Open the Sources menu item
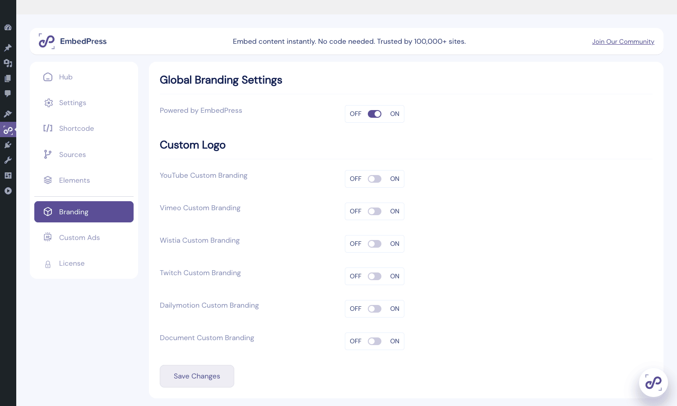 [84, 154]
